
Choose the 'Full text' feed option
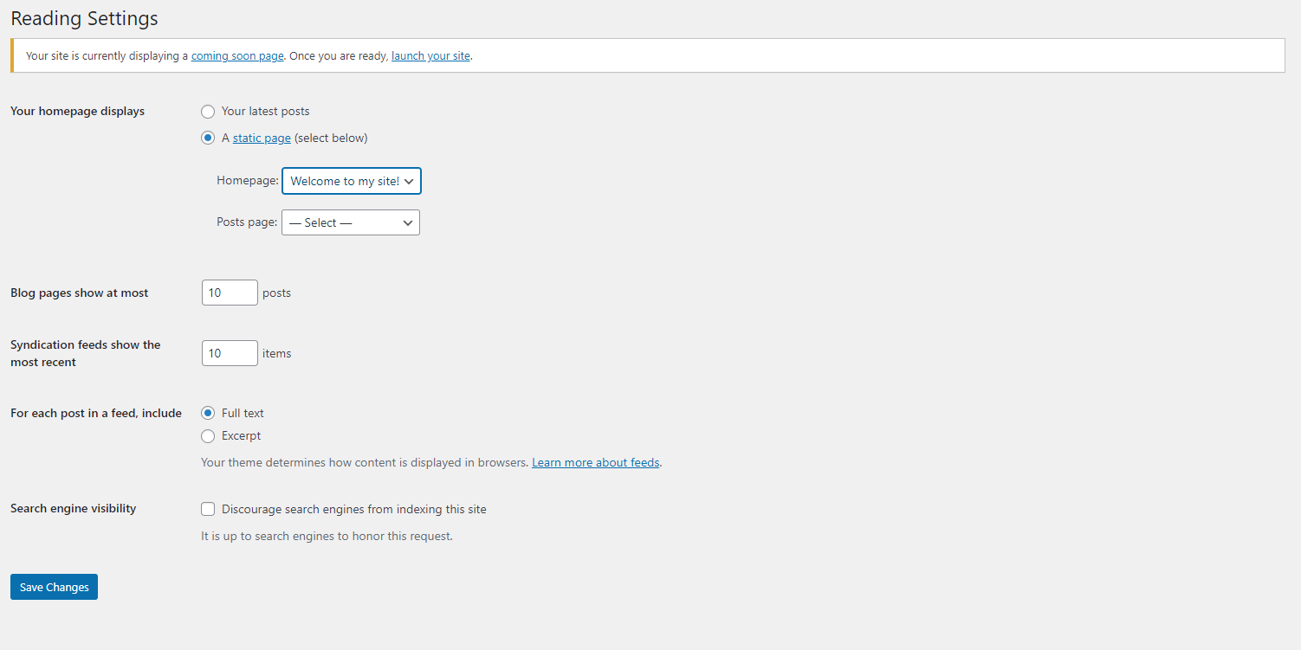tap(208, 413)
